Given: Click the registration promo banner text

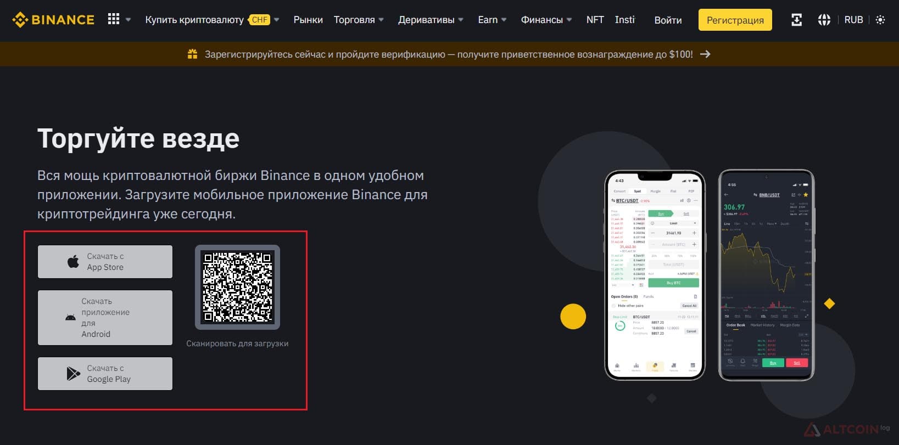Looking at the screenshot, I should click(449, 54).
